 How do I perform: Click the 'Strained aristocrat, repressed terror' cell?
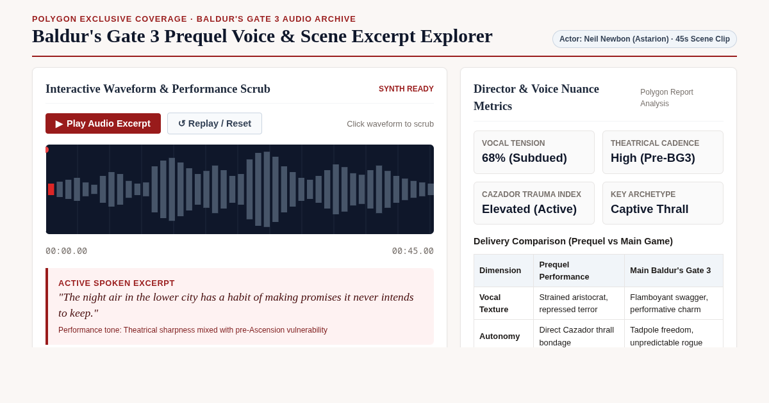click(x=579, y=303)
